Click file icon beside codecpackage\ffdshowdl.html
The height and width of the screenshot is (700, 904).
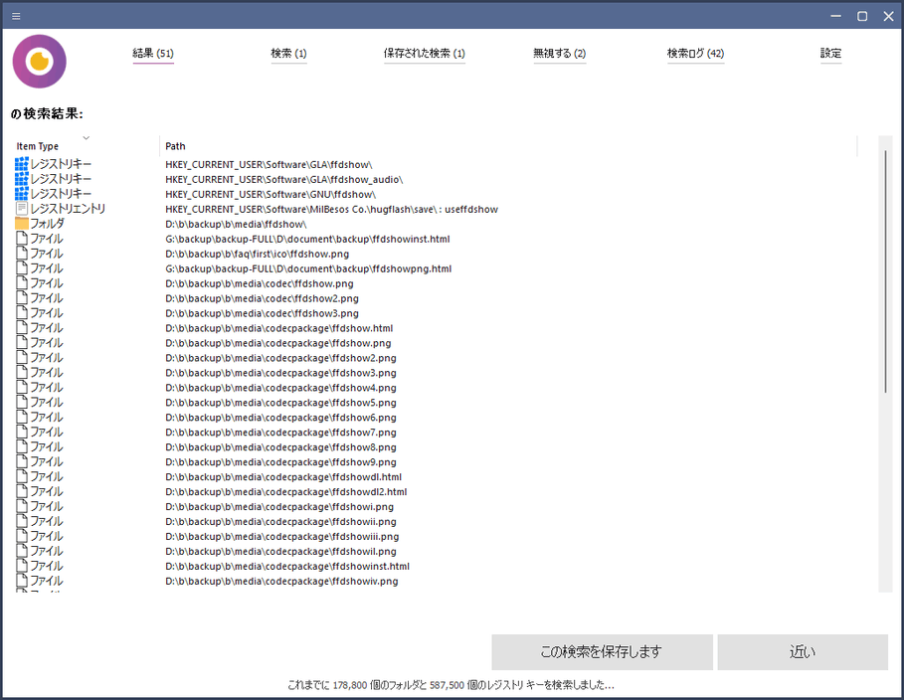click(x=21, y=477)
